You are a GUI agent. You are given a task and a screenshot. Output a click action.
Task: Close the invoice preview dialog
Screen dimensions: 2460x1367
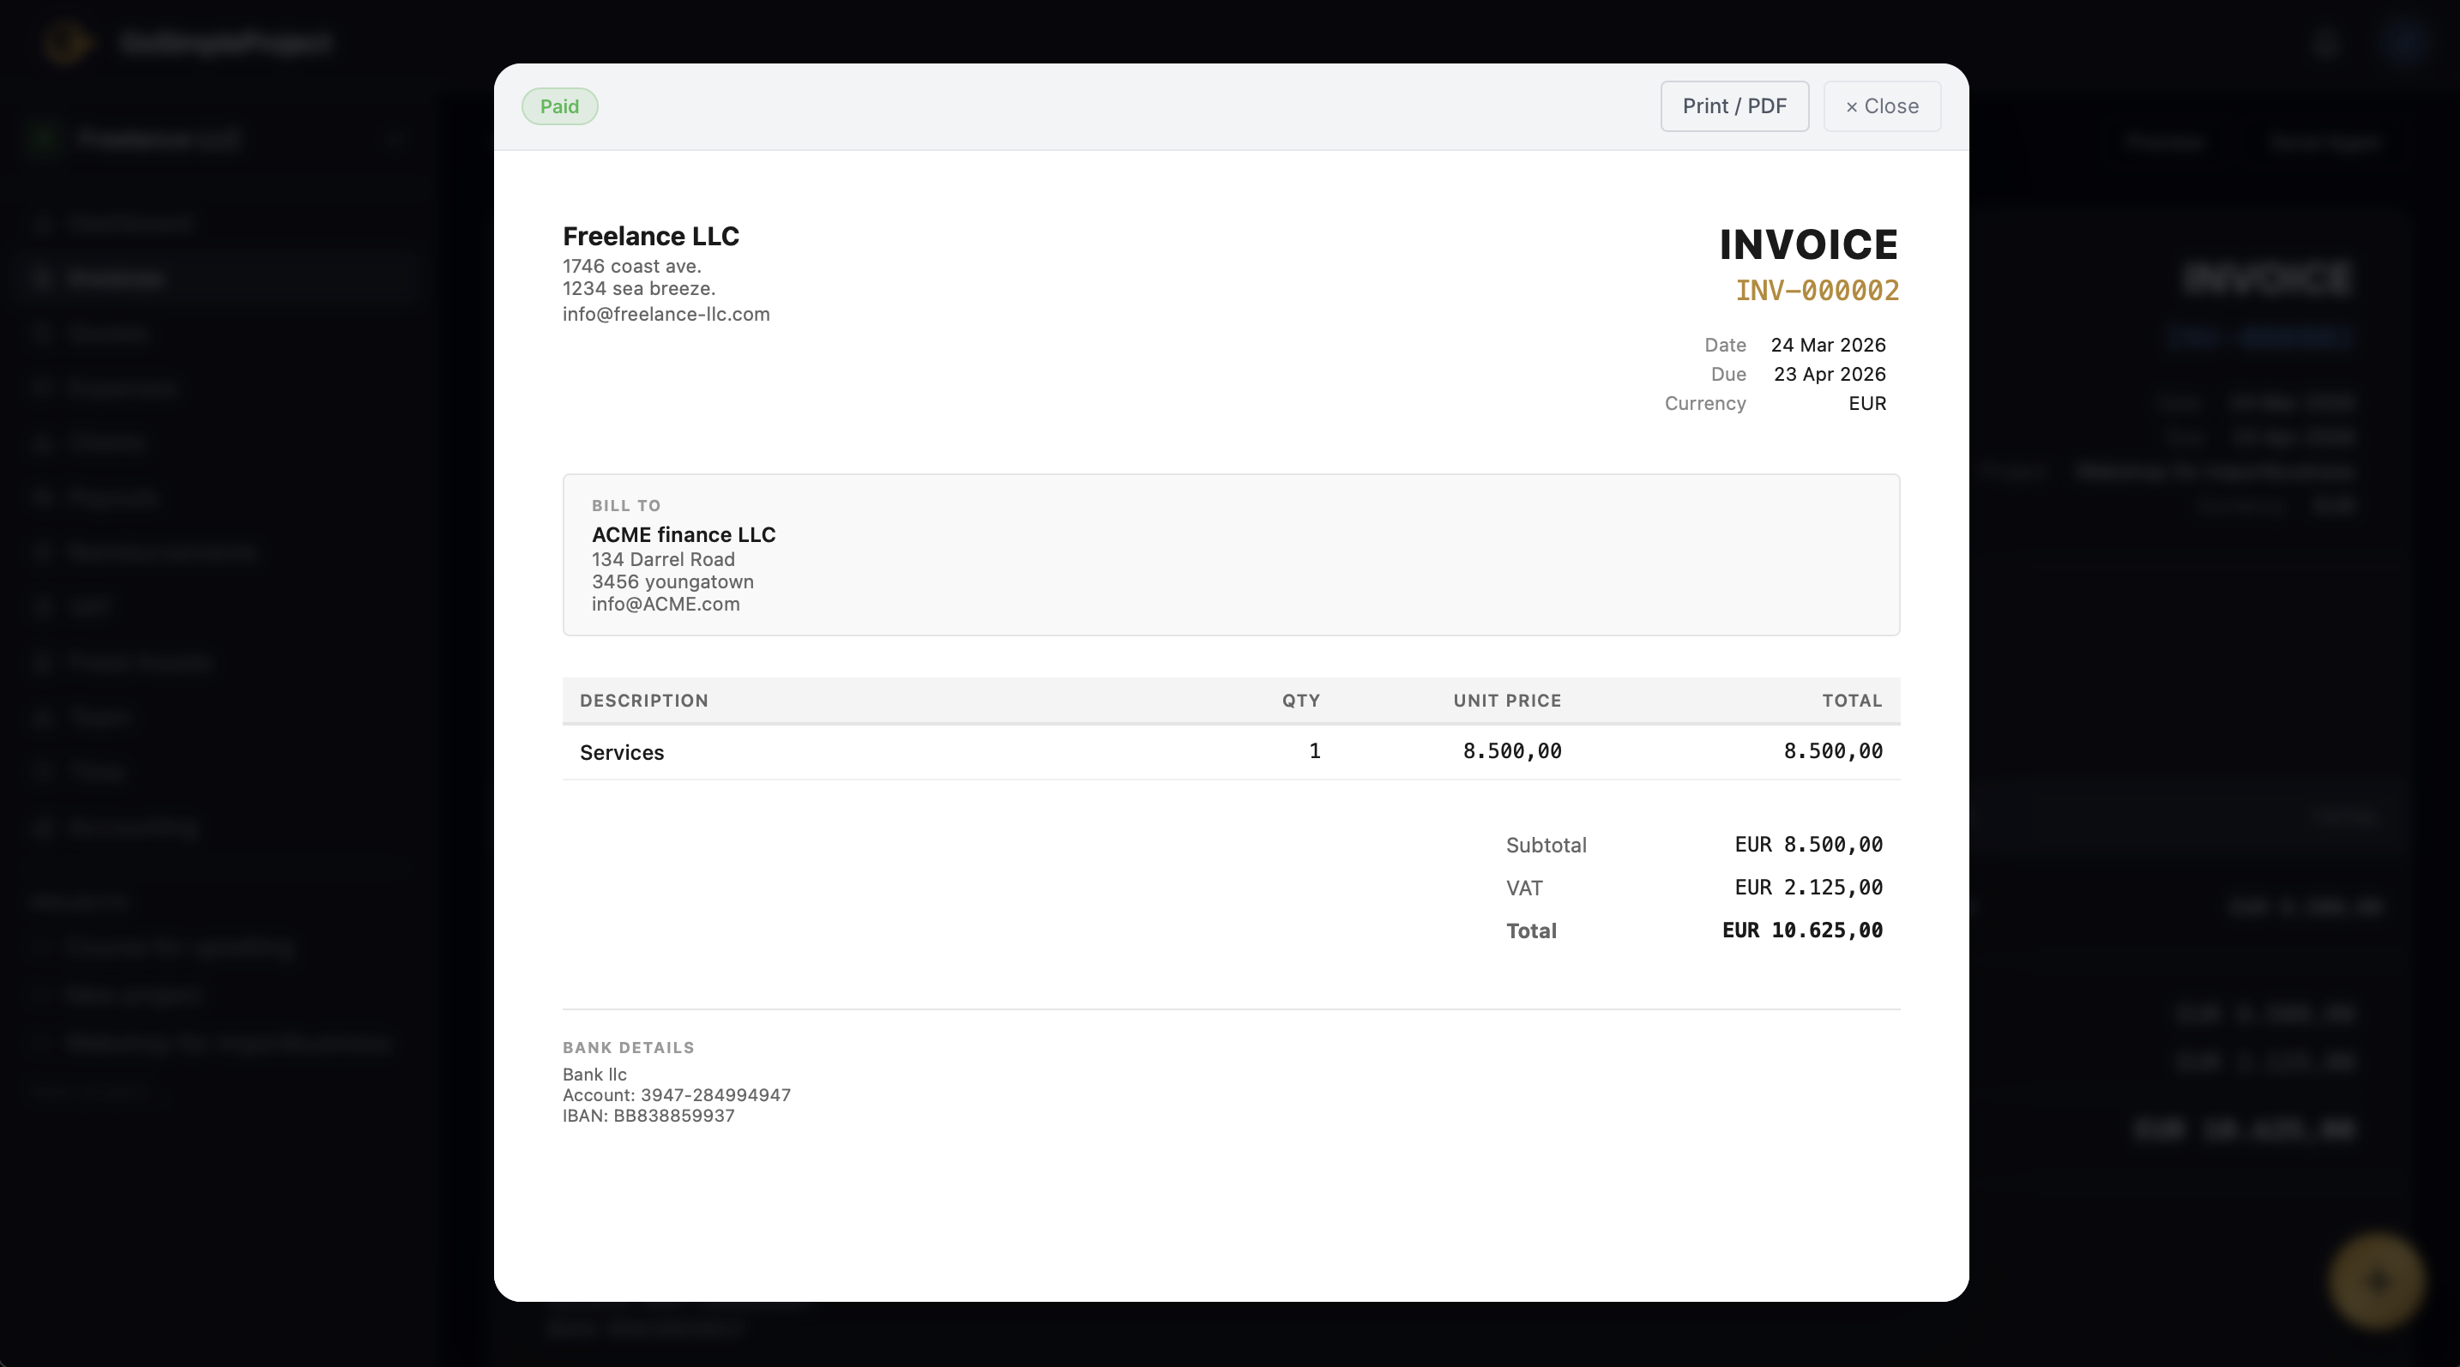tap(1881, 106)
